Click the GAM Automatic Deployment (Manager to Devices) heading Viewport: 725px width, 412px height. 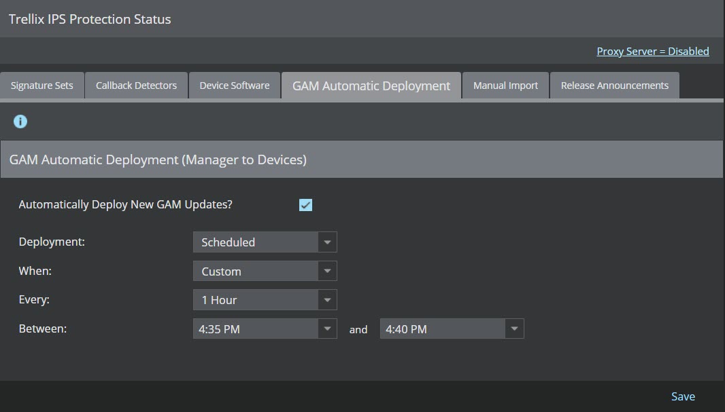tap(158, 160)
